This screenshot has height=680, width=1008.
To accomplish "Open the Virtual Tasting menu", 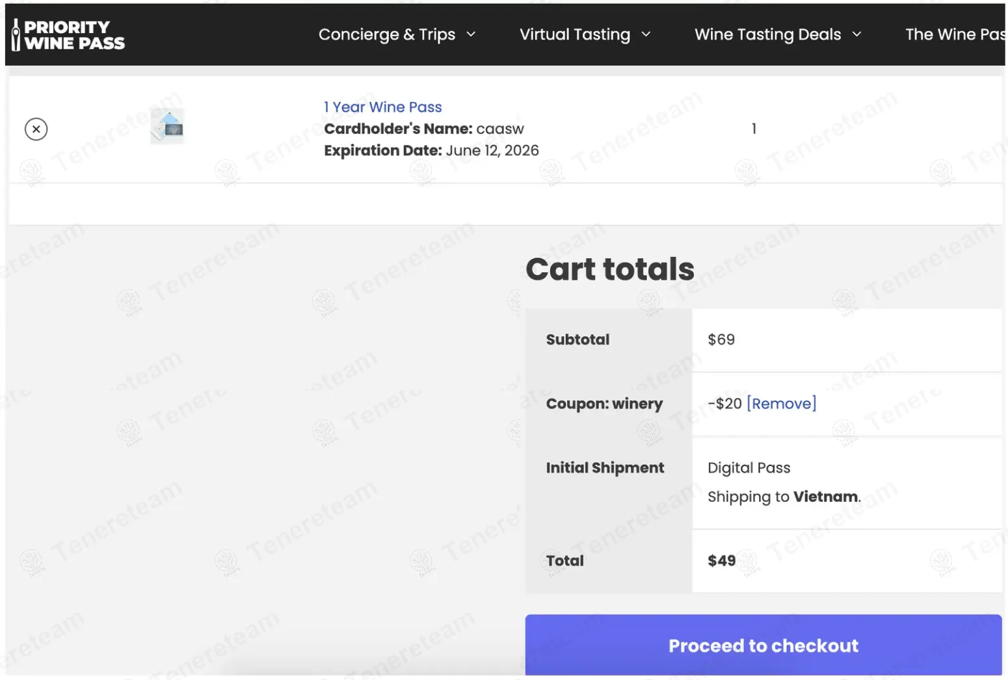I will (x=574, y=34).
